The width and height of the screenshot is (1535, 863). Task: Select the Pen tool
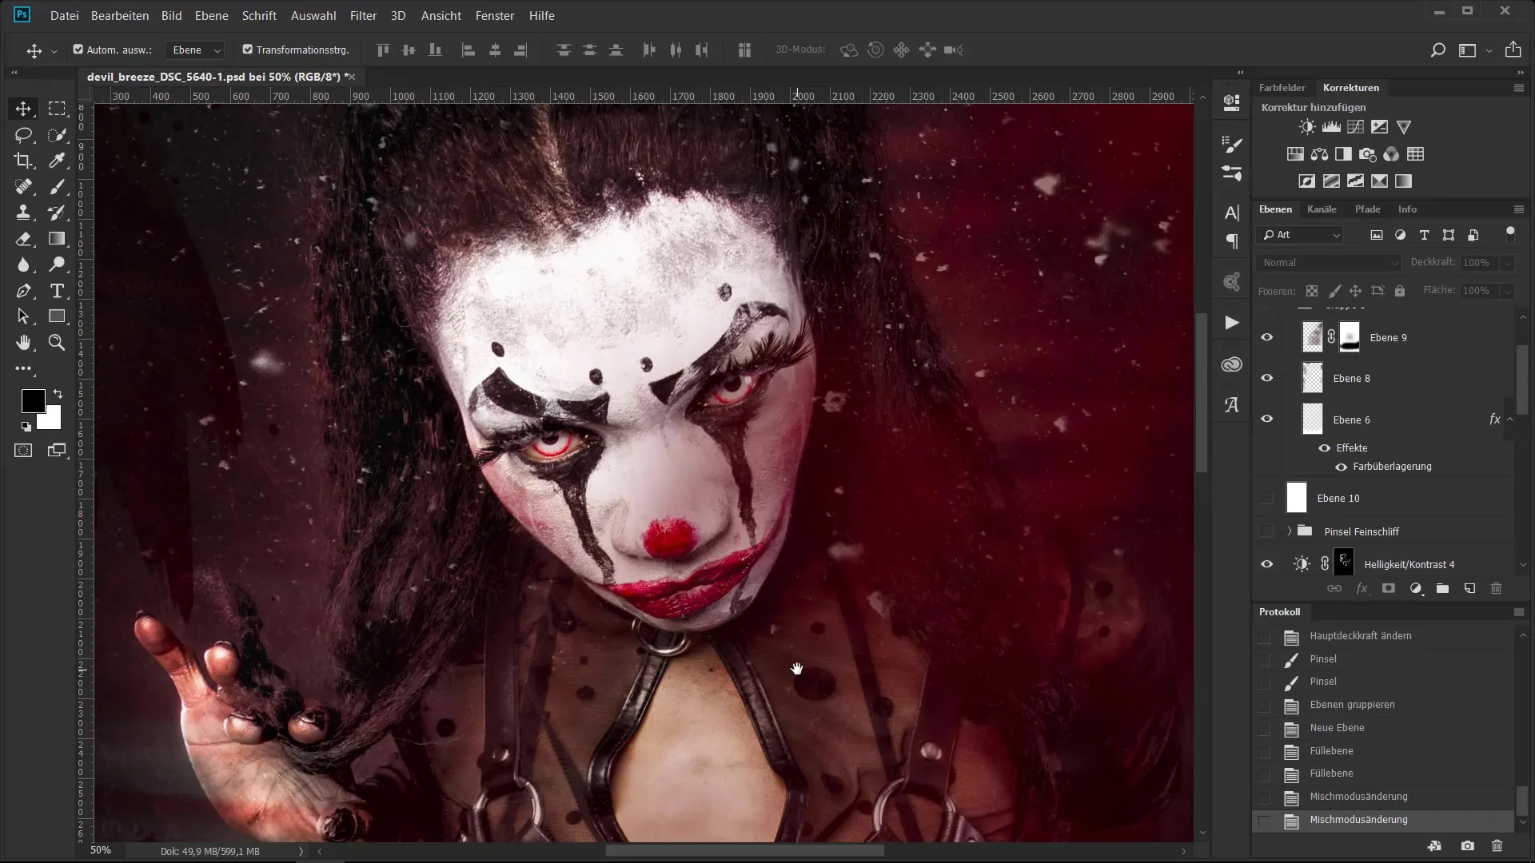coord(23,291)
